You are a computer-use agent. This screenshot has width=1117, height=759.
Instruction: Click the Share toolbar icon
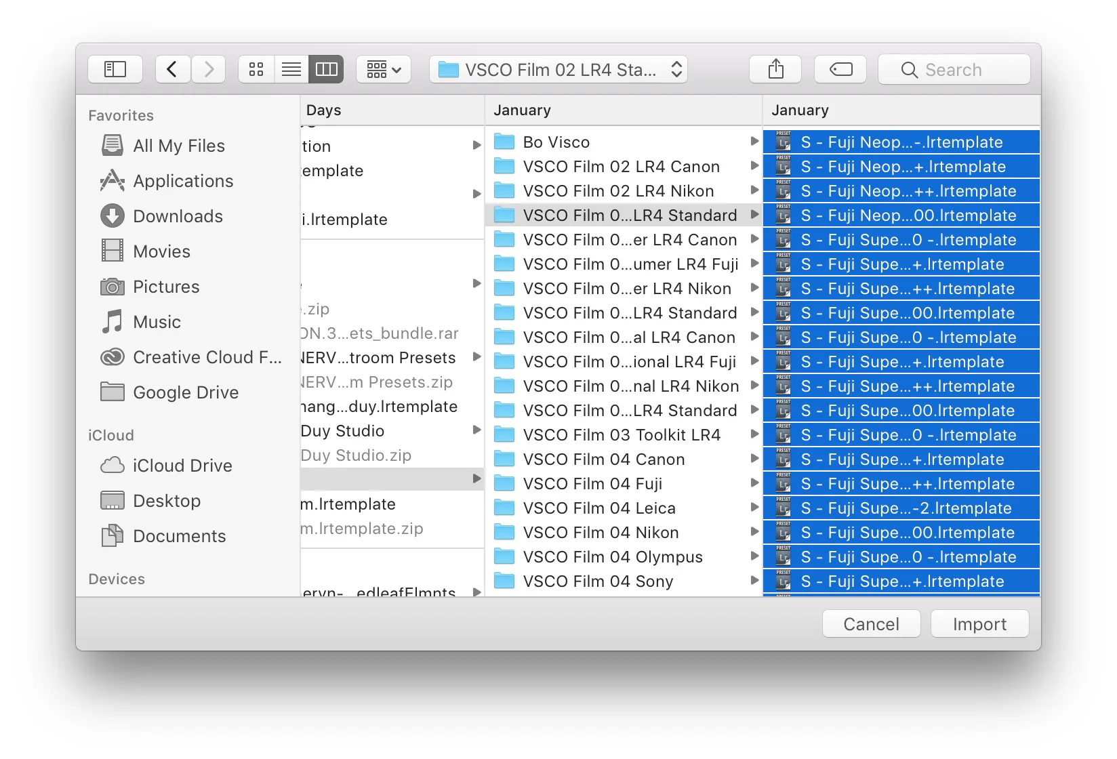775,69
